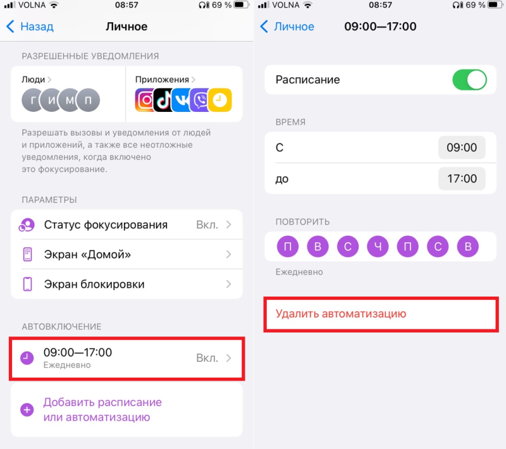This screenshot has width=506, height=449.
Task: Change the end time 17:00 field
Action: click(462, 179)
